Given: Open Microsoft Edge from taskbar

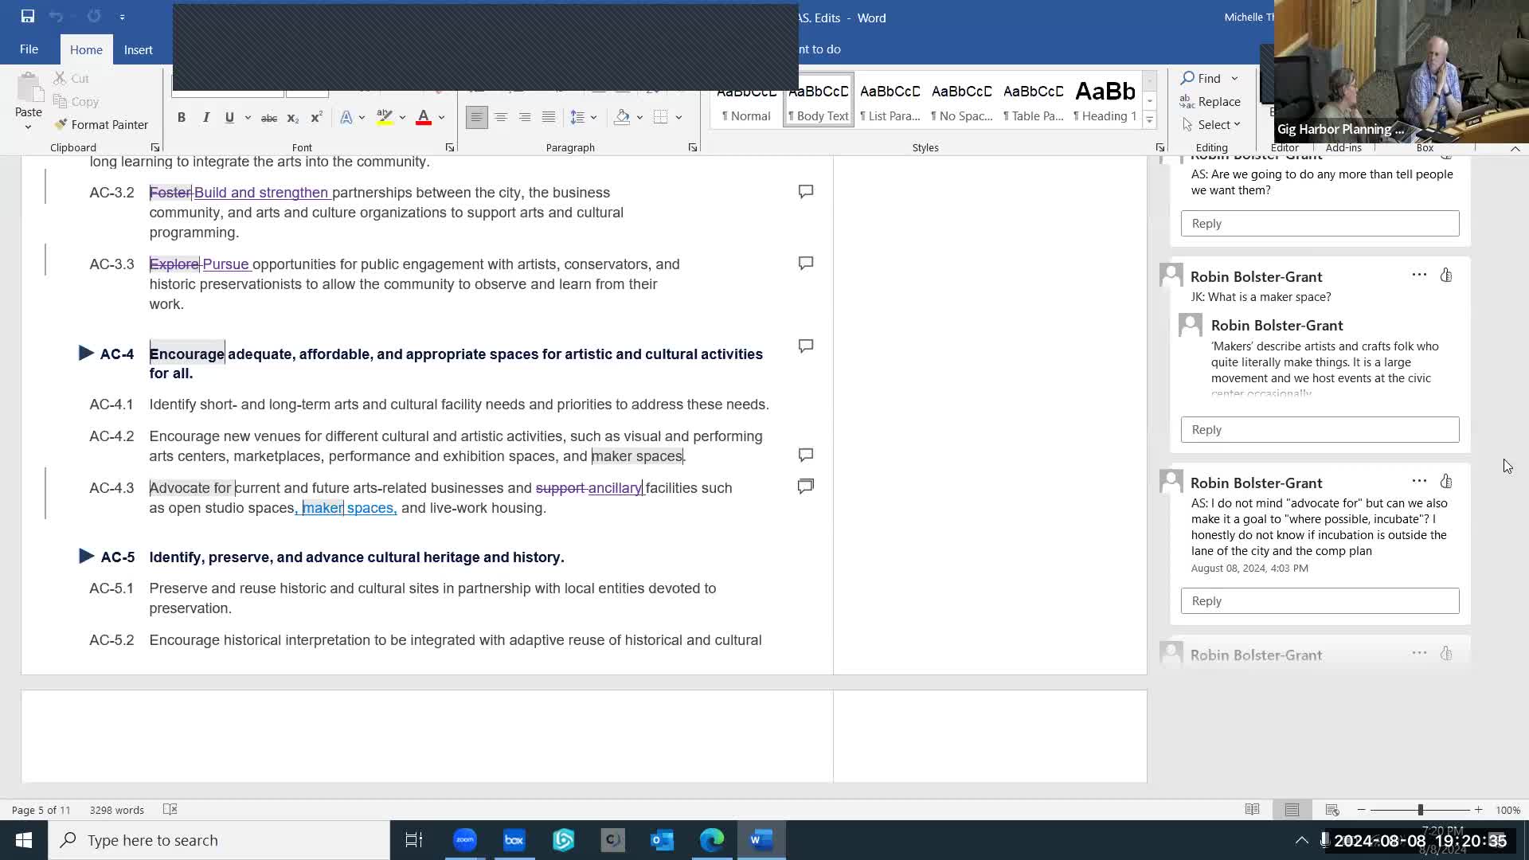Looking at the screenshot, I should 712,840.
